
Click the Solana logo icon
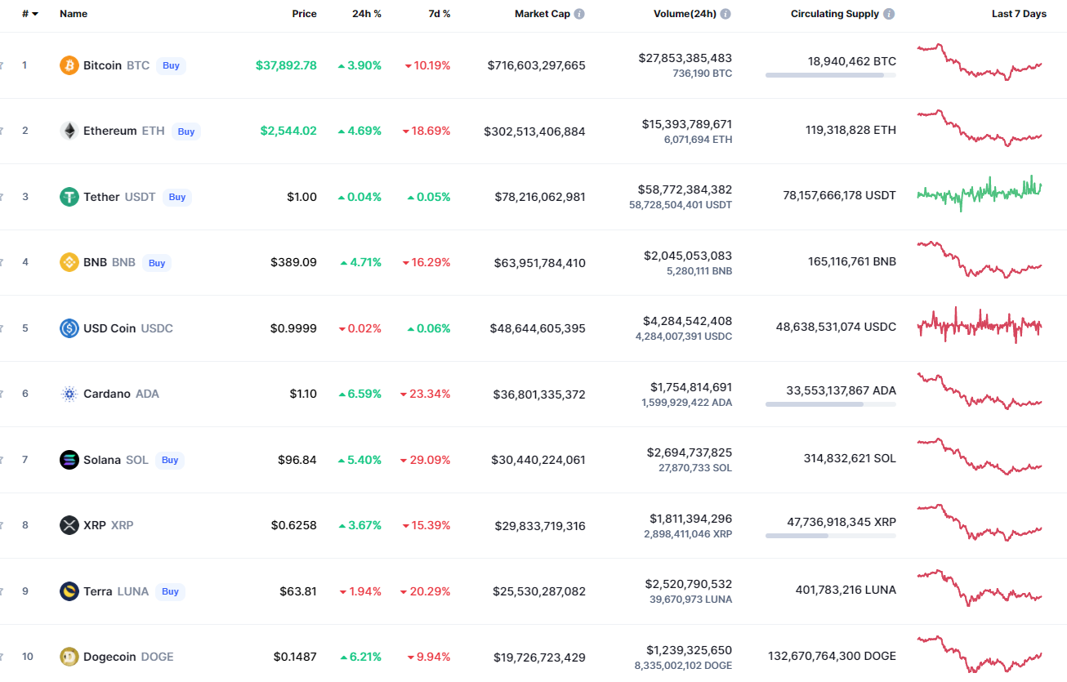click(x=69, y=460)
